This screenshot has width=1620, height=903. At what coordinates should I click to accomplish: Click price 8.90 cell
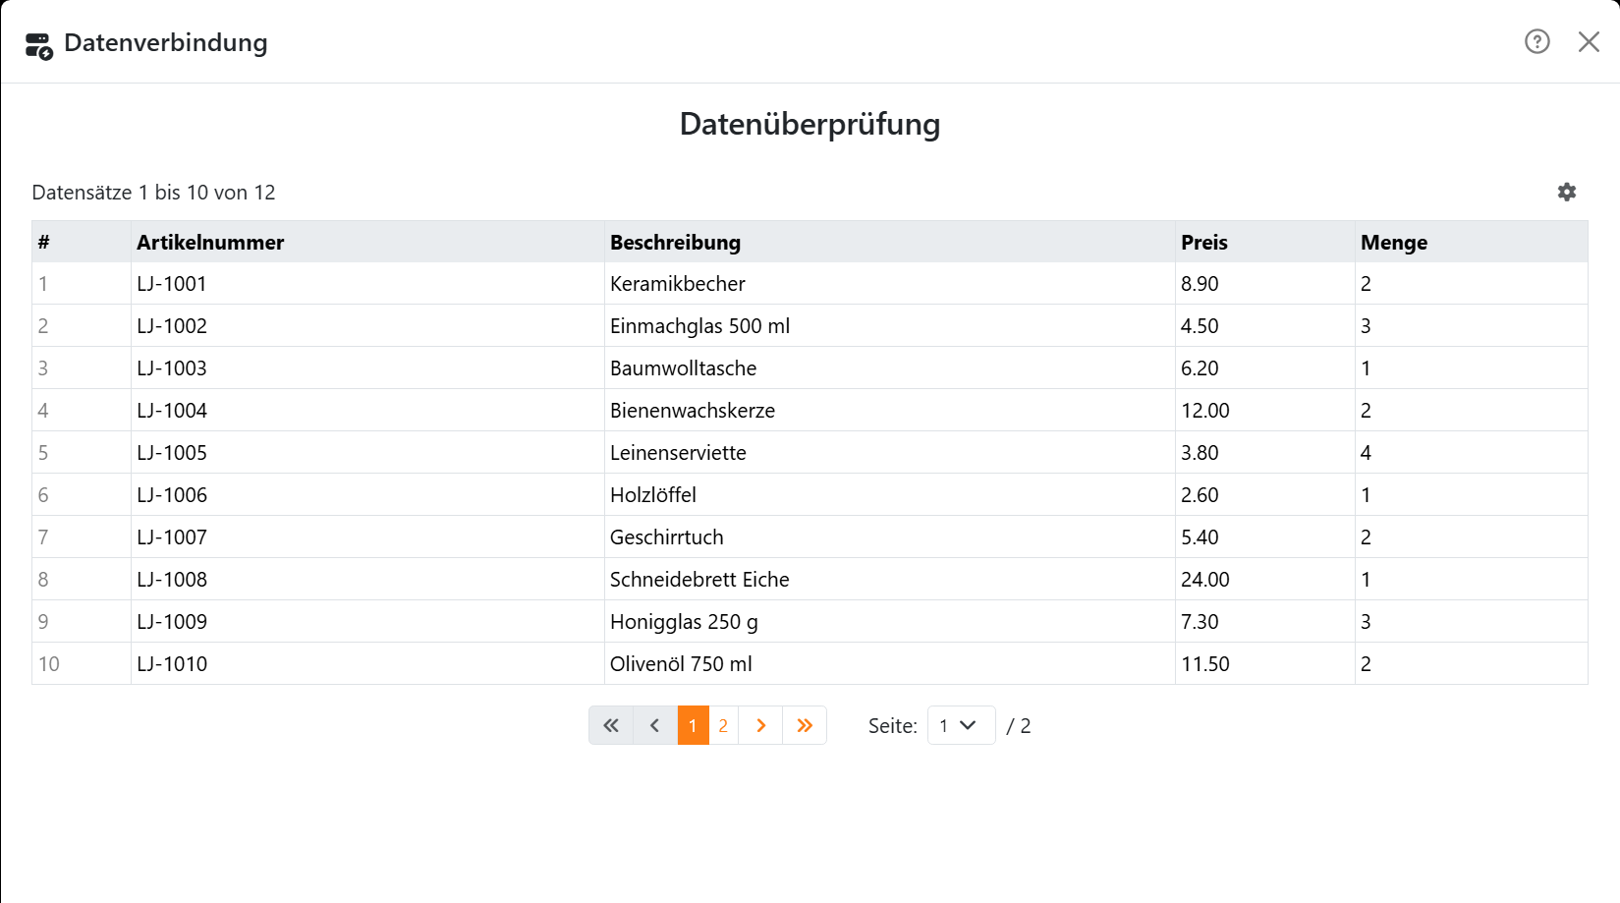tap(1265, 284)
